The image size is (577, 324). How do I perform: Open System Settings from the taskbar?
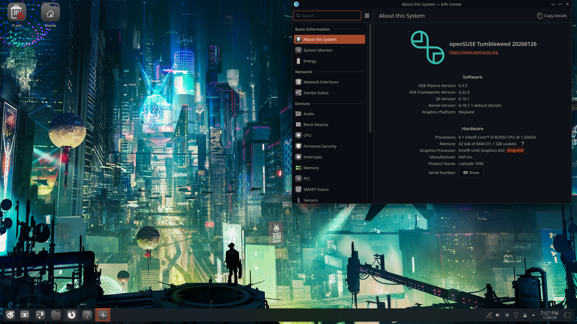[x=25, y=315]
